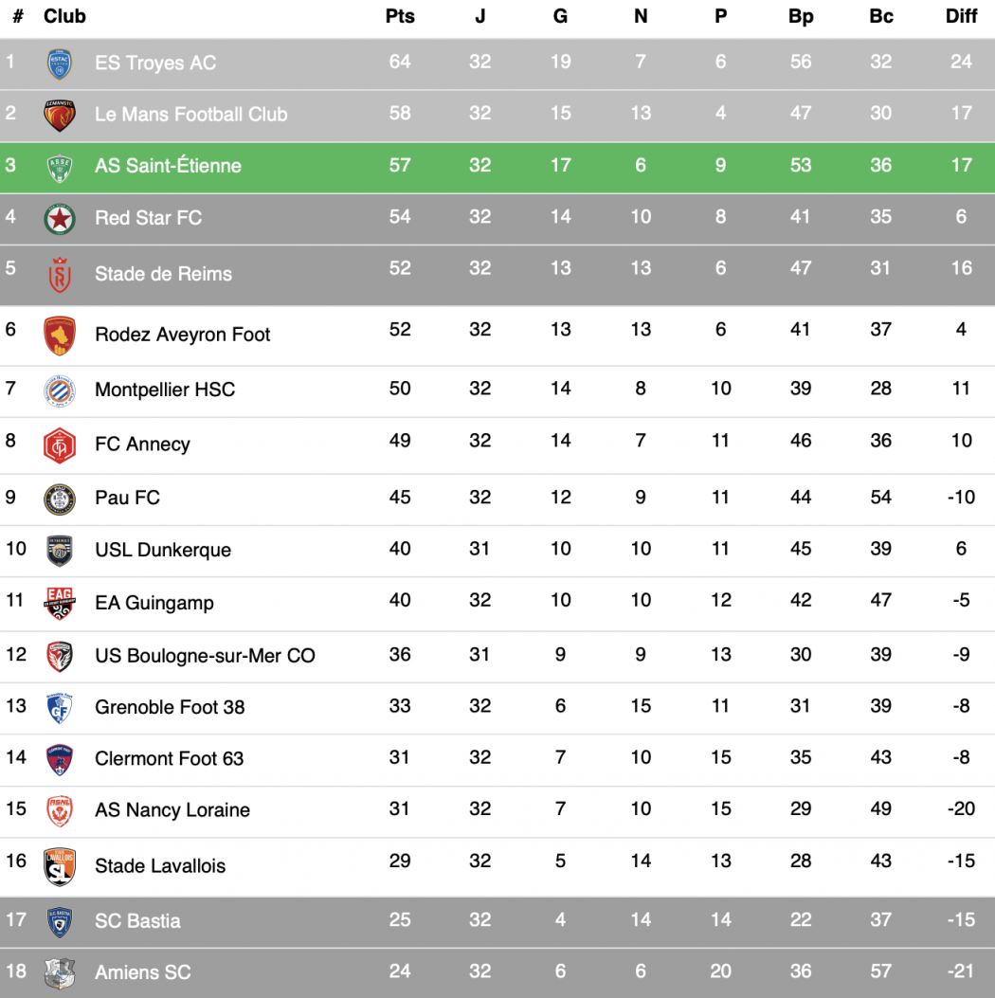Viewport: 995px width, 998px height.
Task: Click AS Nancy Loraine points value 31
Action: [400, 809]
